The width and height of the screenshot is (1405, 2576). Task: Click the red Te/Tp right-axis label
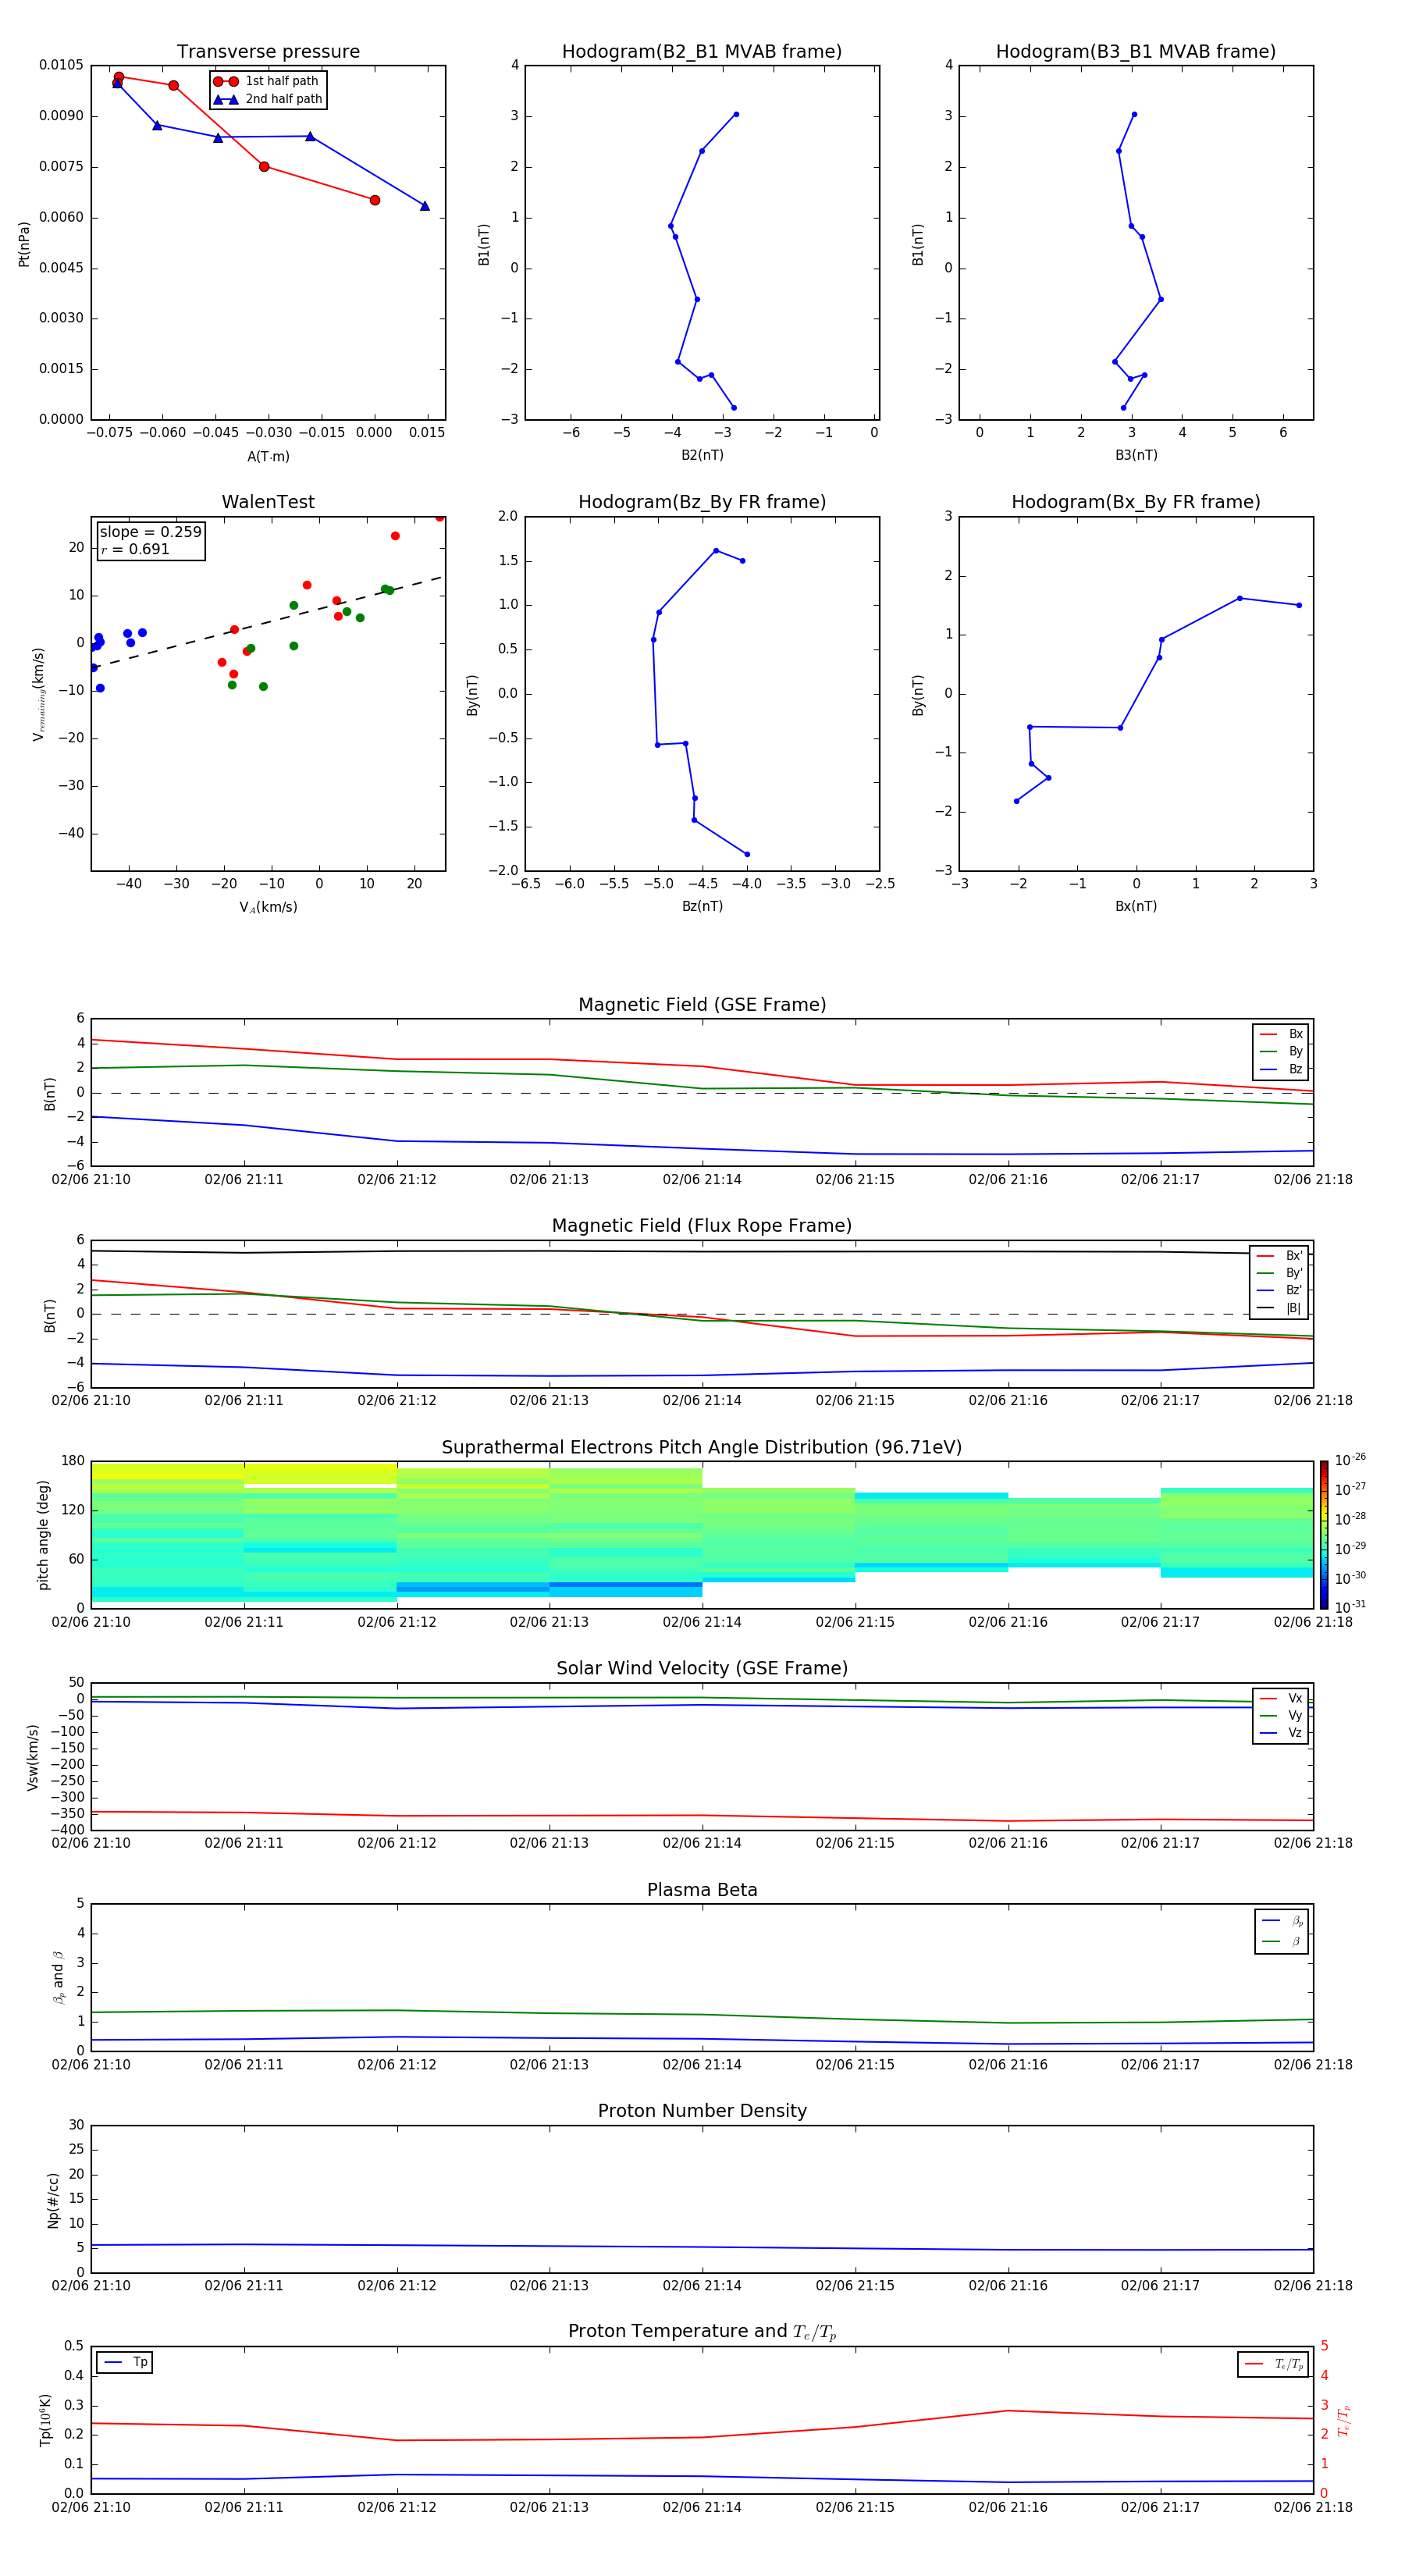(x=1344, y=2420)
